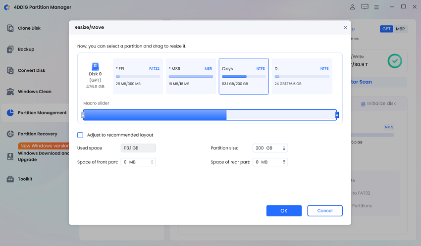This screenshot has height=246, width=421.
Task: Decrease Space of rear part value
Action: (x=284, y=164)
